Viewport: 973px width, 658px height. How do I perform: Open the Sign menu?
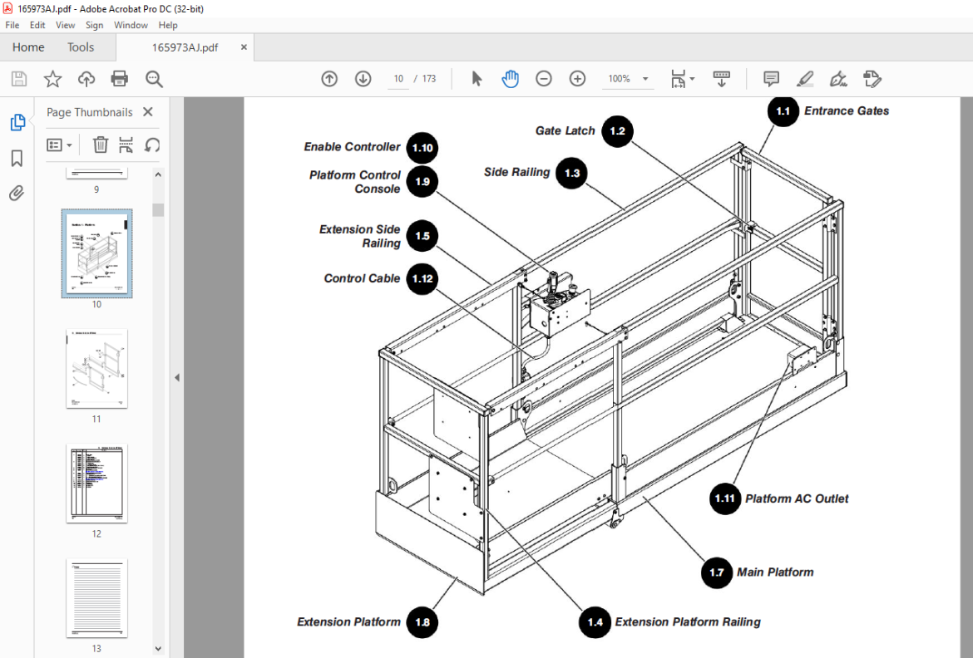pos(94,25)
